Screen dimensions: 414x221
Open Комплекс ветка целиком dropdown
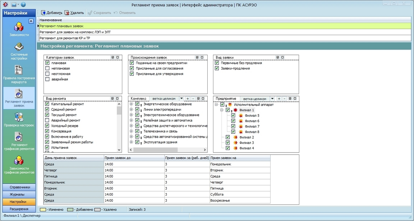point(181,99)
